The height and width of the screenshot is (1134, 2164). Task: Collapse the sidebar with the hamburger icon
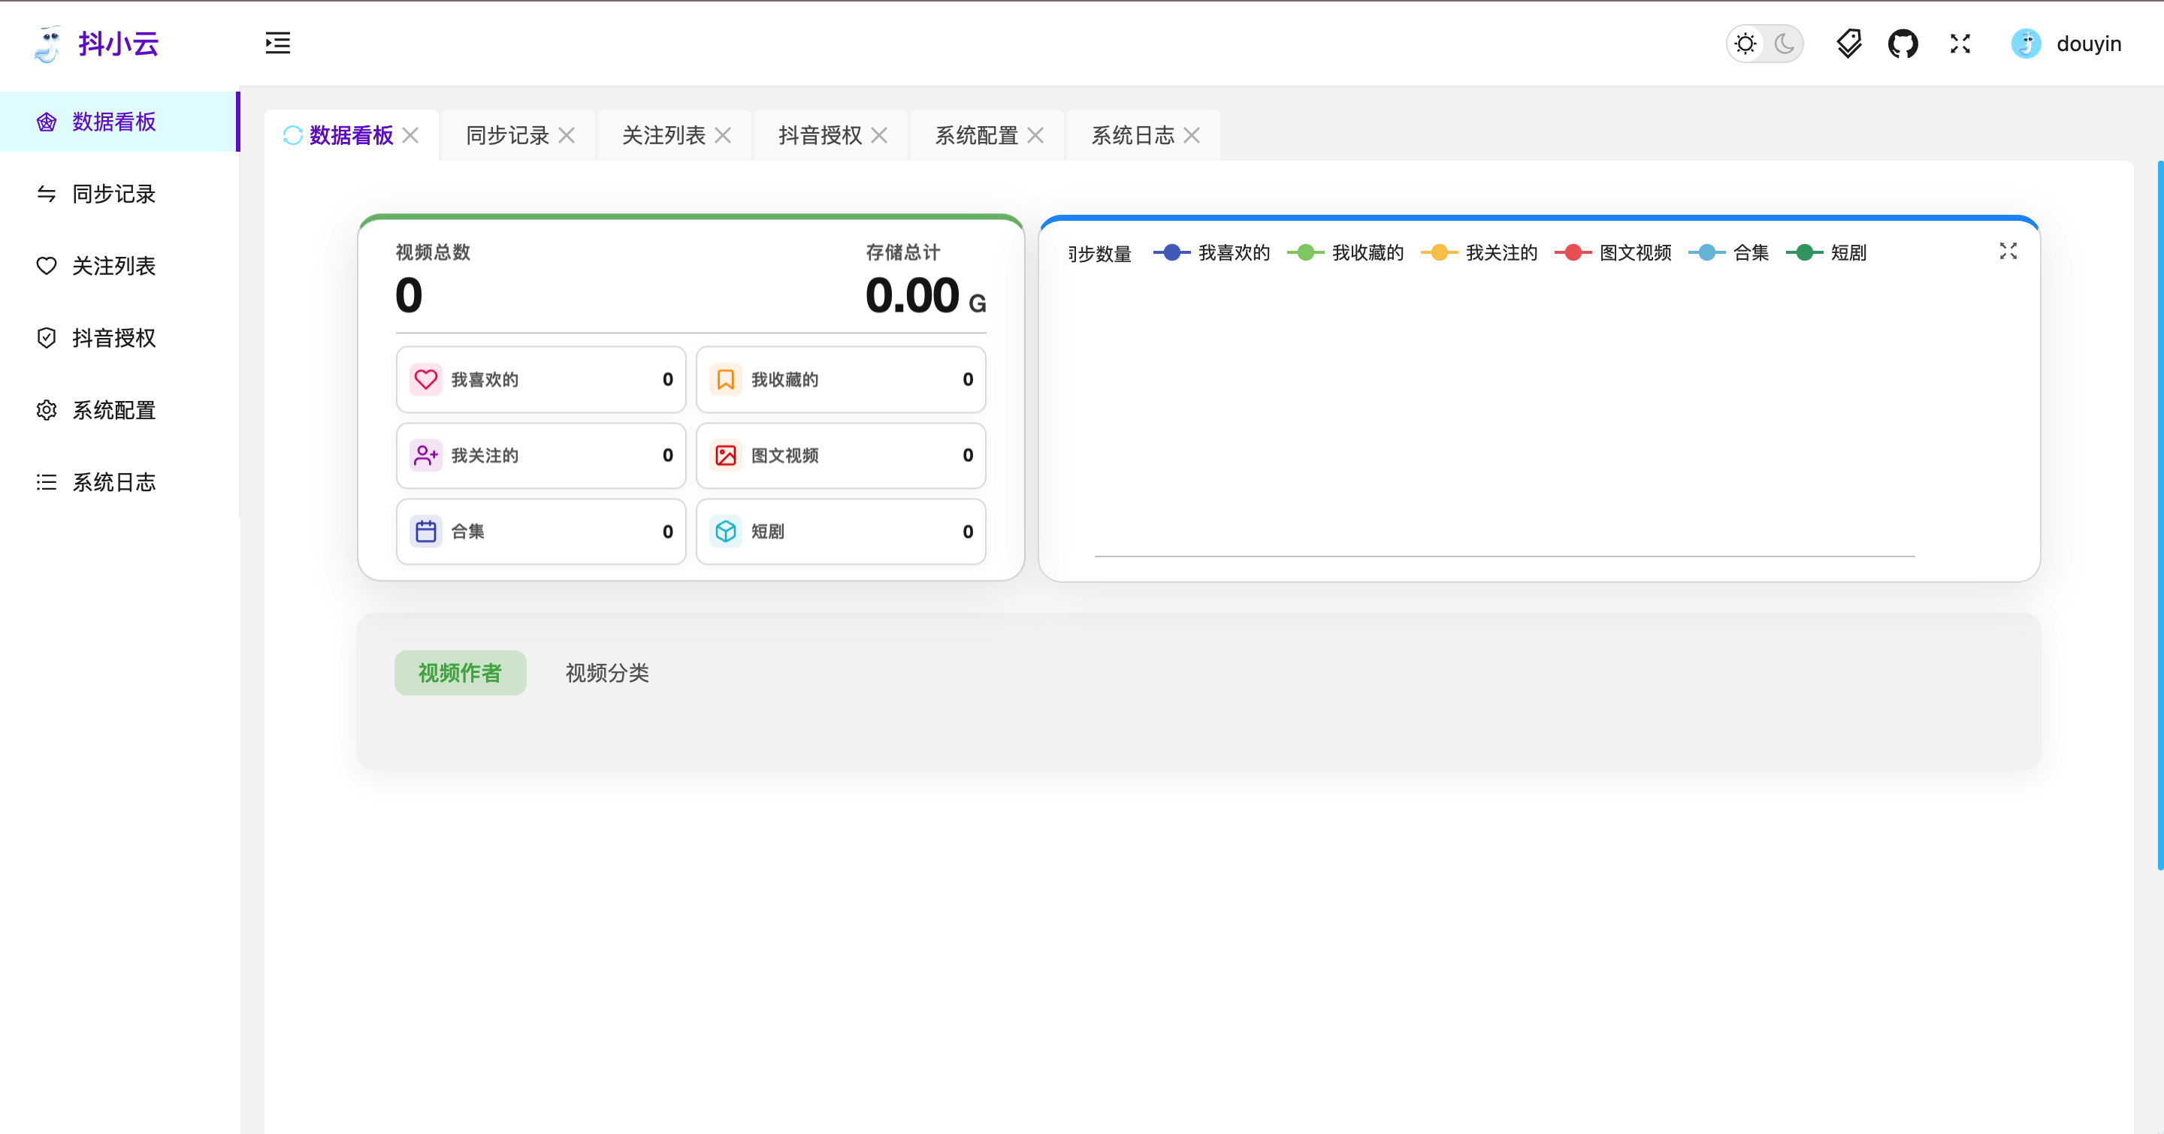tap(277, 43)
